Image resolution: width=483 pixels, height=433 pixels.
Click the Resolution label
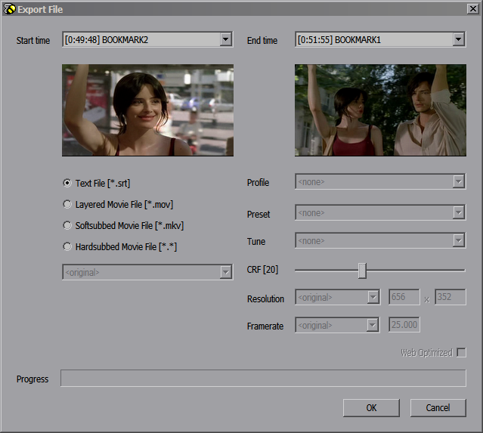point(265,298)
